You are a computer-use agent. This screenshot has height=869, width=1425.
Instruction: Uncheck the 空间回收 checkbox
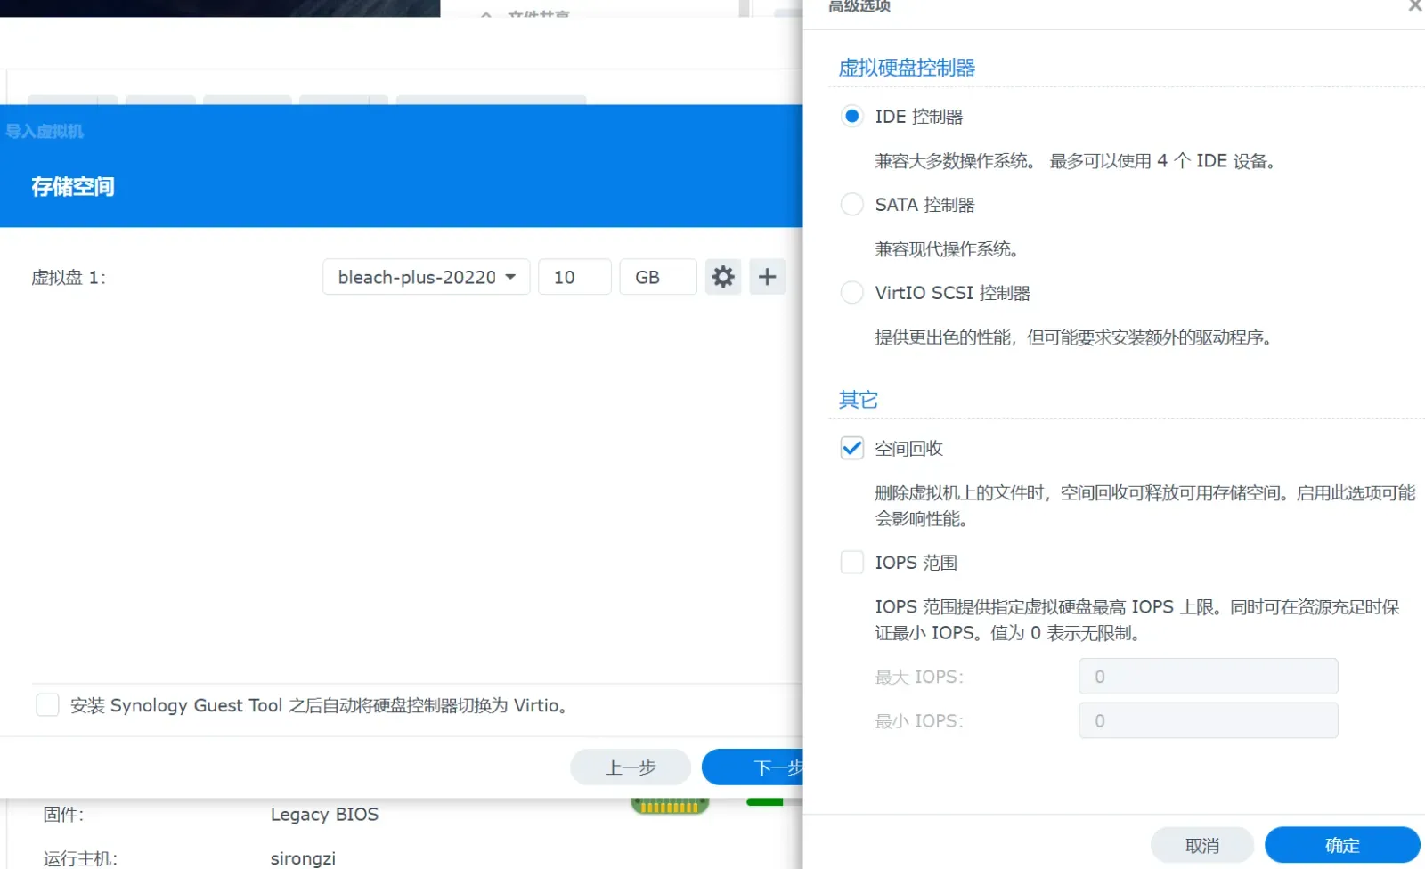click(852, 448)
